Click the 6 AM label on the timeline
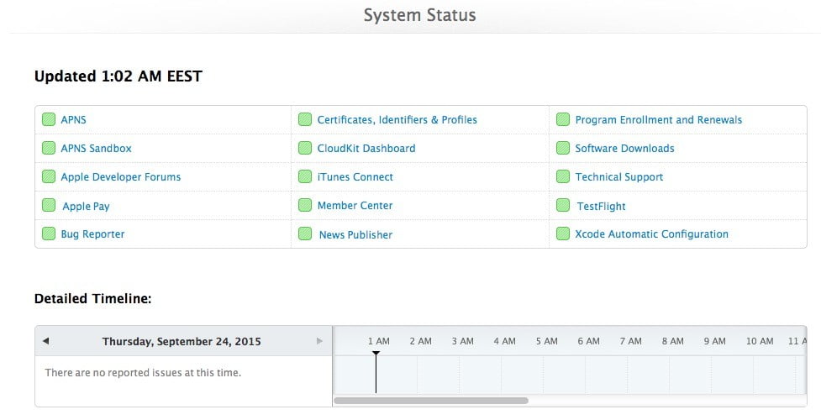The height and width of the screenshot is (420, 821). (x=588, y=341)
